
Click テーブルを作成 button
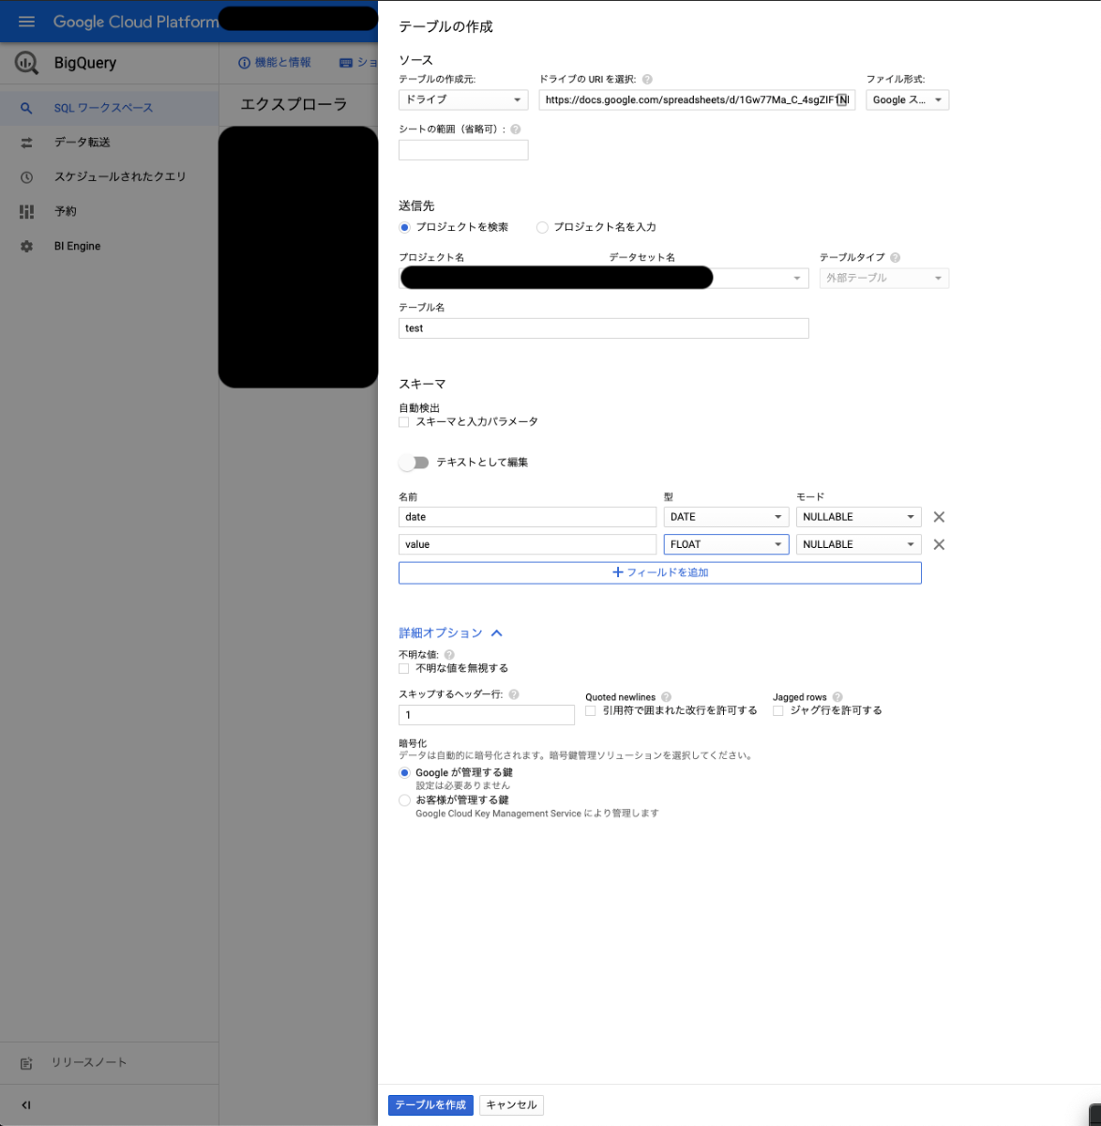tap(430, 1105)
